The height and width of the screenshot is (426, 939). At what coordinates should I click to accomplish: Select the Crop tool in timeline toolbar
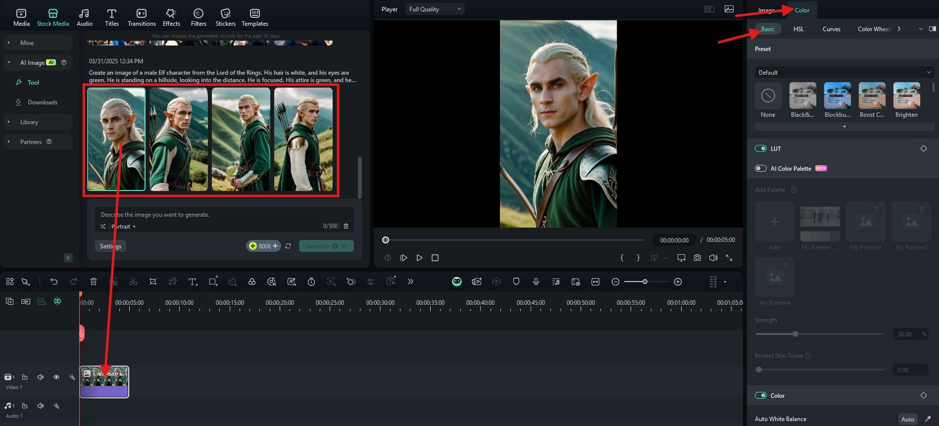pos(153,282)
